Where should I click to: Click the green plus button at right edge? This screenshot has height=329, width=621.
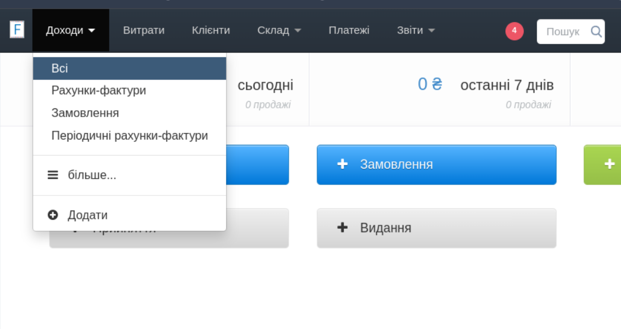pyautogui.click(x=603, y=165)
